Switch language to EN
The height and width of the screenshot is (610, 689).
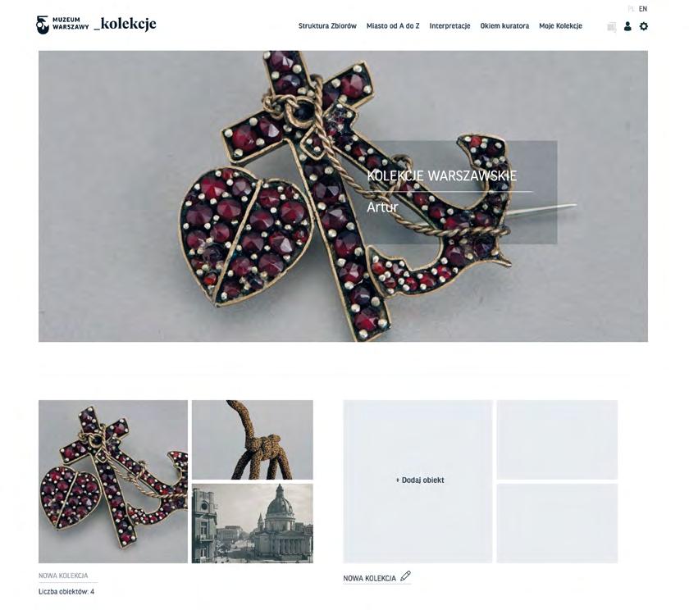tap(643, 9)
